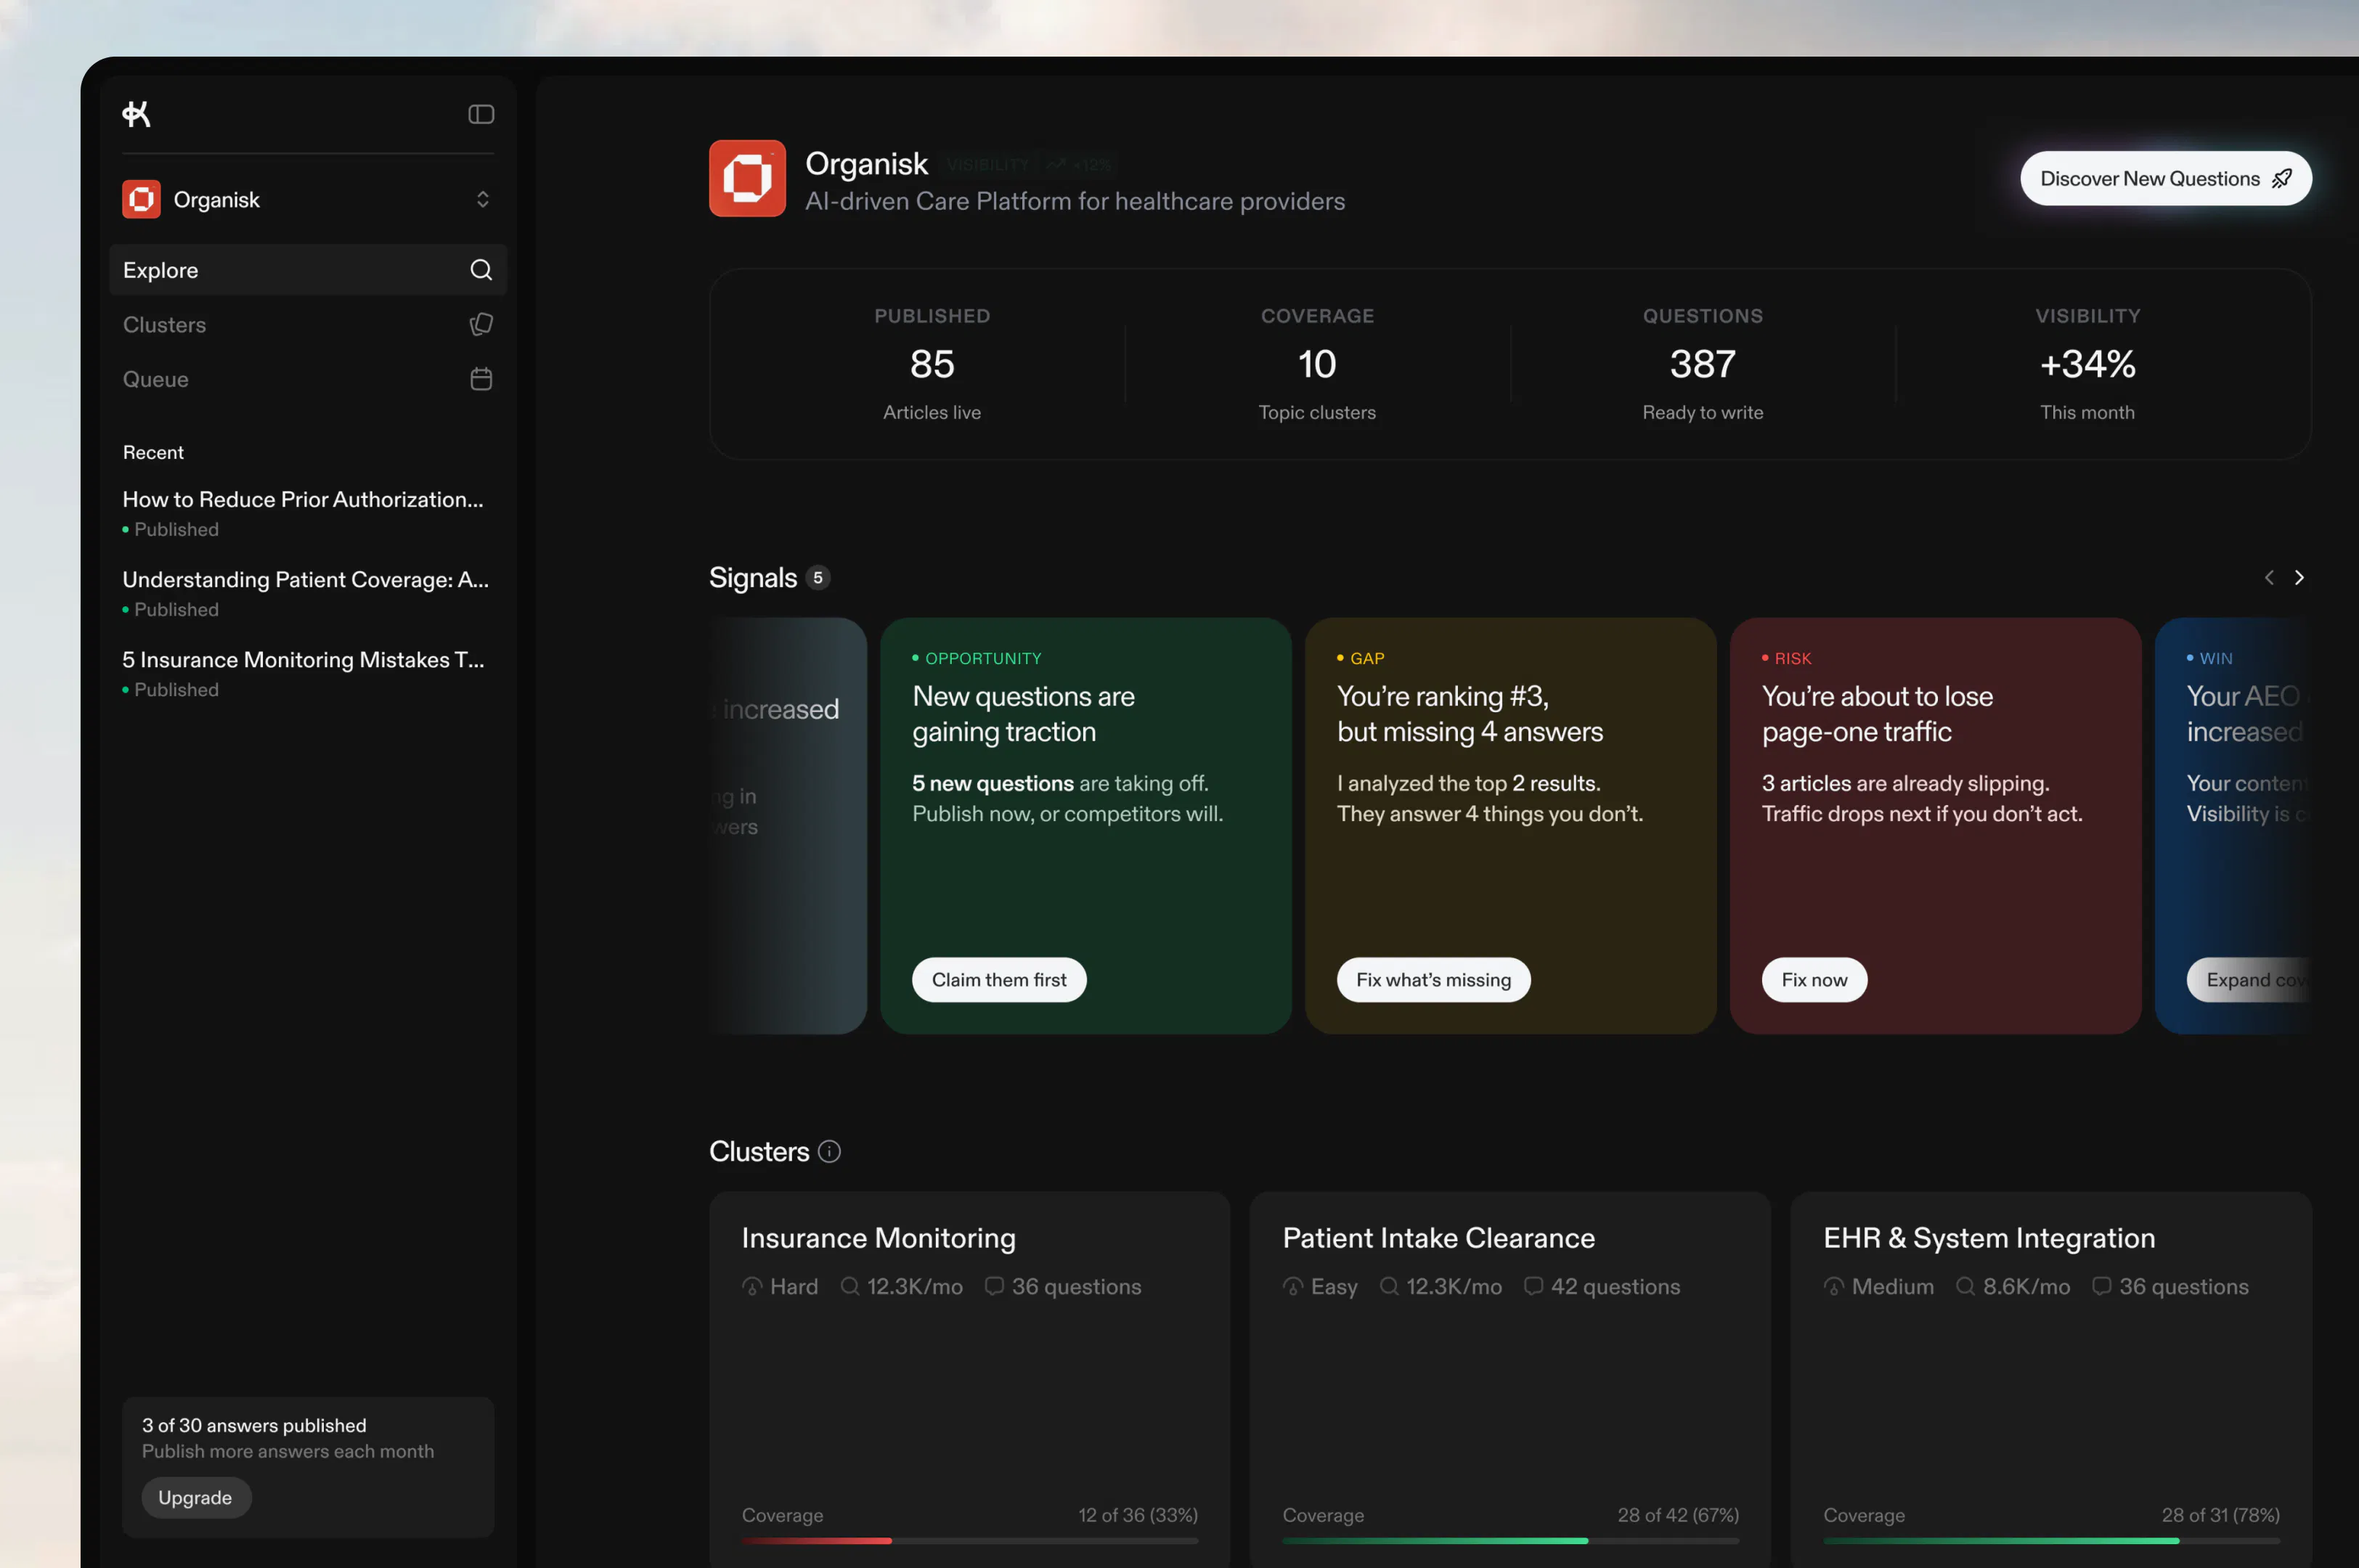Viewport: 2359px width, 1568px height.
Task: Click the questions icon on EHR & System Integration
Action: [2102, 1286]
